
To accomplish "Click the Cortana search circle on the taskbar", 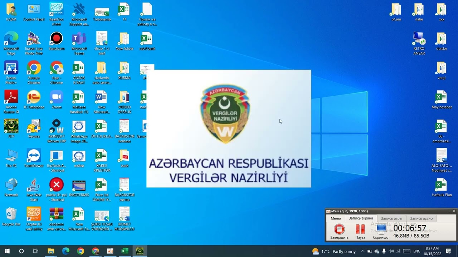I will pyautogui.click(x=21, y=251).
